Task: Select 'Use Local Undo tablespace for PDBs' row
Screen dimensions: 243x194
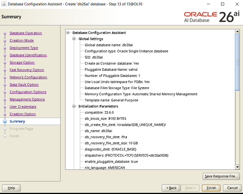Action: click(x=117, y=82)
